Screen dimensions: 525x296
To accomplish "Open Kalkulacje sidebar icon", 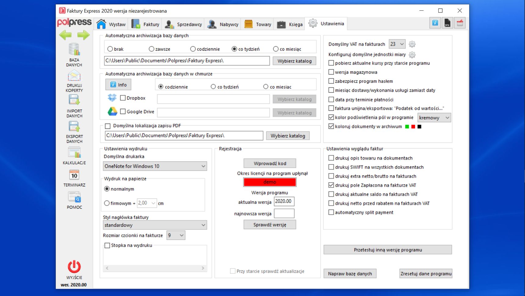I will click(74, 152).
